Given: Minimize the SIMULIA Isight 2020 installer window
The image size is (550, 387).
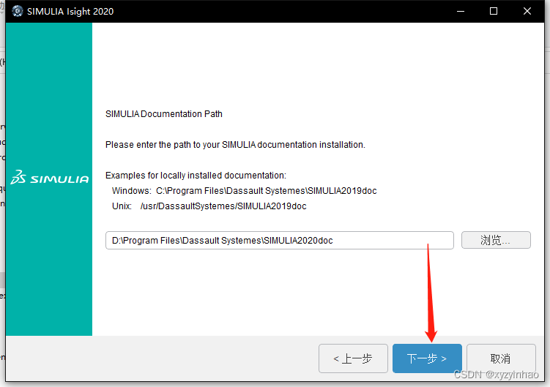Looking at the screenshot, I should [460, 12].
